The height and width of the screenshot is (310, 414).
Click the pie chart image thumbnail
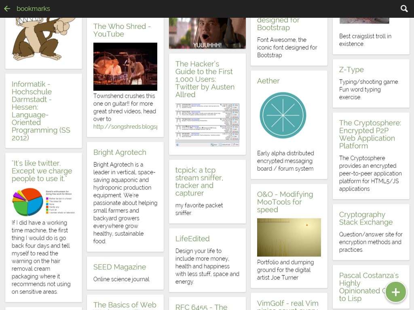[x=44, y=202]
